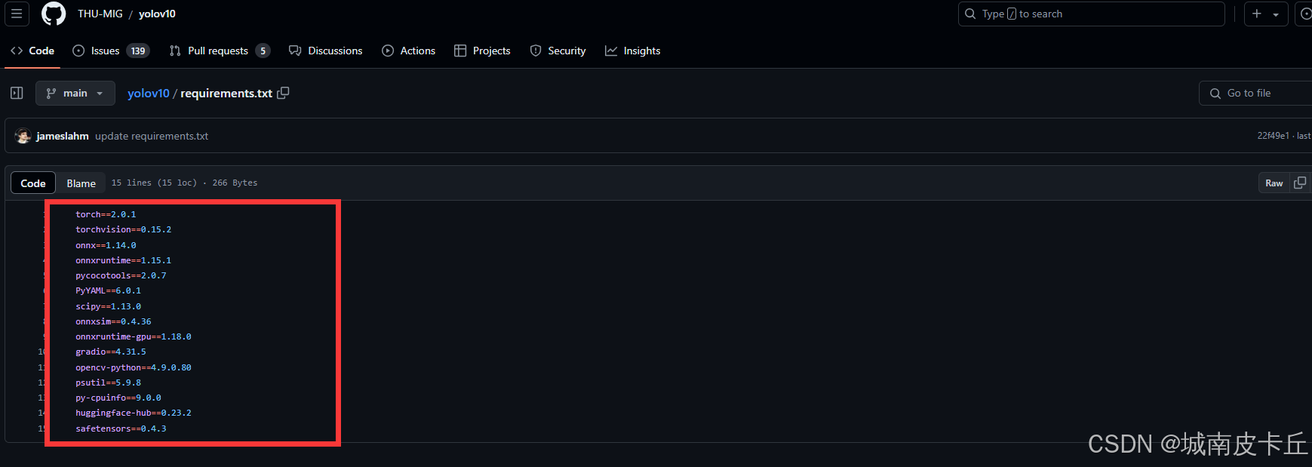Focus the Go to file search box

coord(1255,93)
